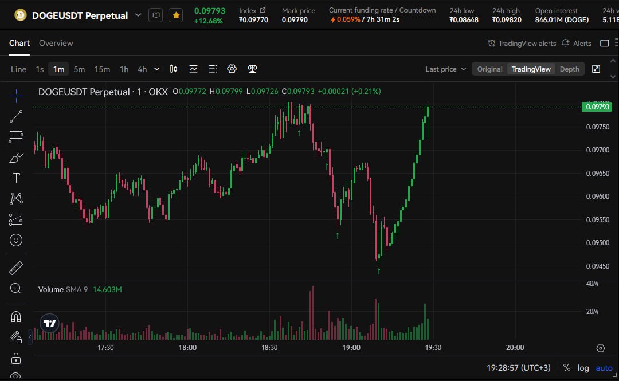
Task: Click the 24h high value ₮0.09820
Action: tap(507, 19)
